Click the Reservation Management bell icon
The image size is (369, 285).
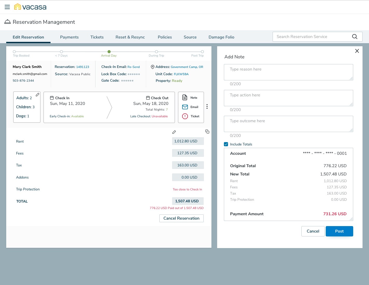(8, 22)
